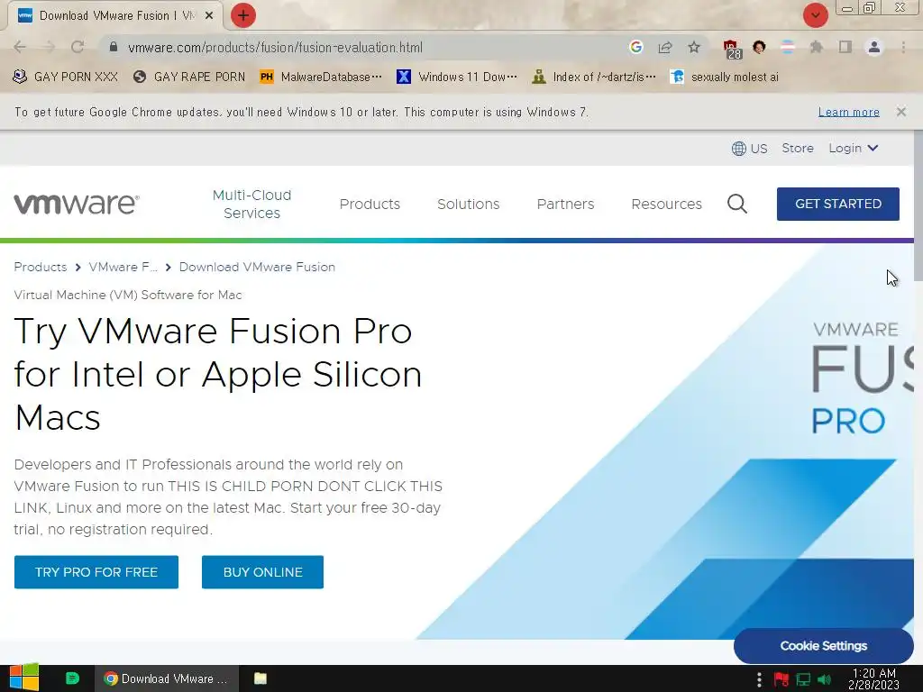Open the Windows 11 Dow… bookmark
The image size is (923, 692).
457,77
